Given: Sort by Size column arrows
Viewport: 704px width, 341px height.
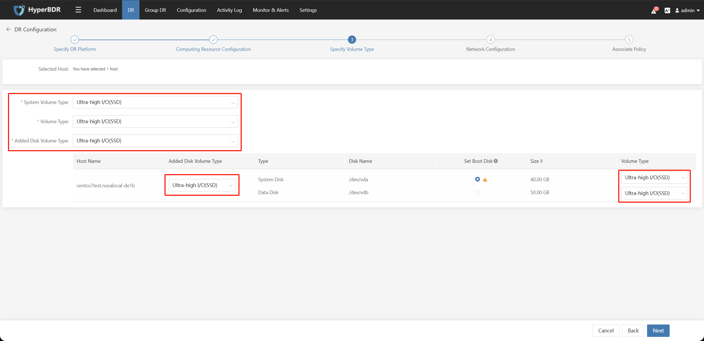Looking at the screenshot, I should (x=541, y=161).
